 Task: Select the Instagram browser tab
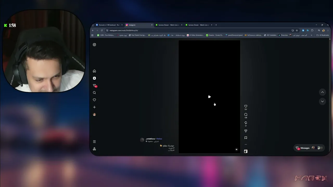[x=139, y=25]
